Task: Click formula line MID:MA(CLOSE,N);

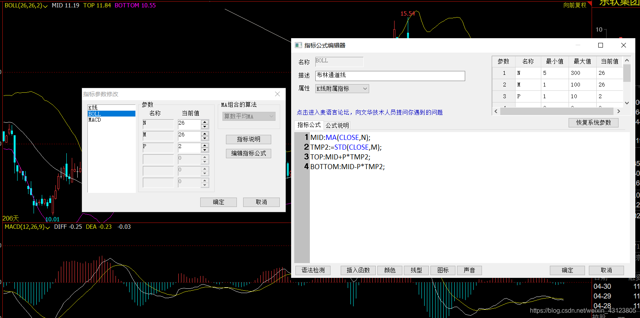Action: pos(340,138)
